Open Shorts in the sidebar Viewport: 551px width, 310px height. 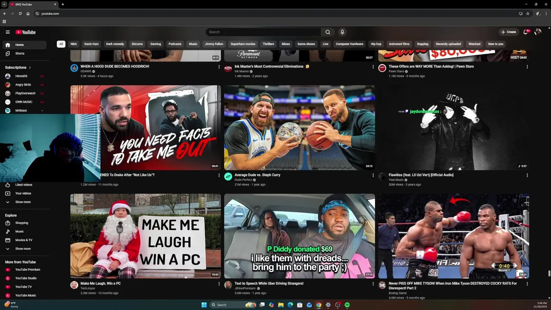25,53
